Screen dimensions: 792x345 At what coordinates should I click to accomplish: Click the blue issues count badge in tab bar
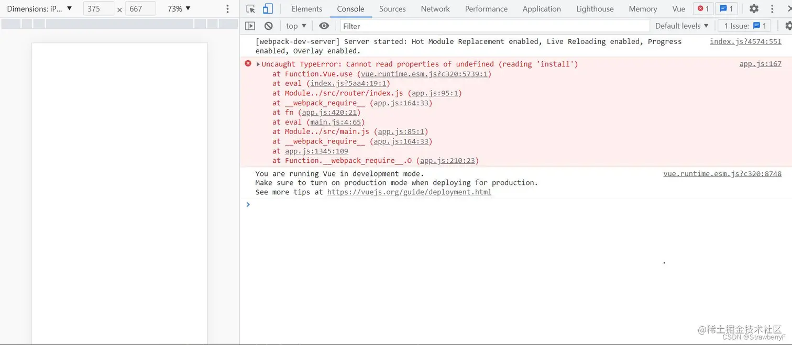pyautogui.click(x=726, y=9)
